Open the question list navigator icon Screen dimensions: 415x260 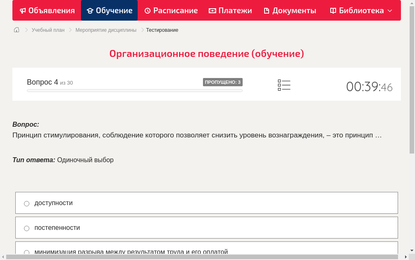tap(284, 85)
